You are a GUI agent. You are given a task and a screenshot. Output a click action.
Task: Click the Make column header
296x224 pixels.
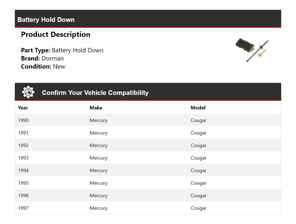pyautogui.click(x=96, y=108)
